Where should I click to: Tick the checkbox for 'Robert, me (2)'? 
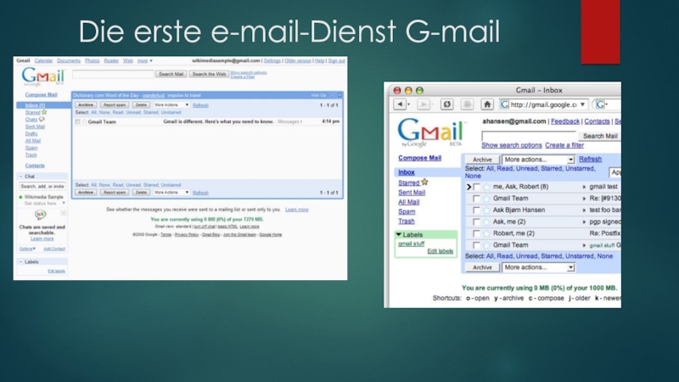[476, 233]
